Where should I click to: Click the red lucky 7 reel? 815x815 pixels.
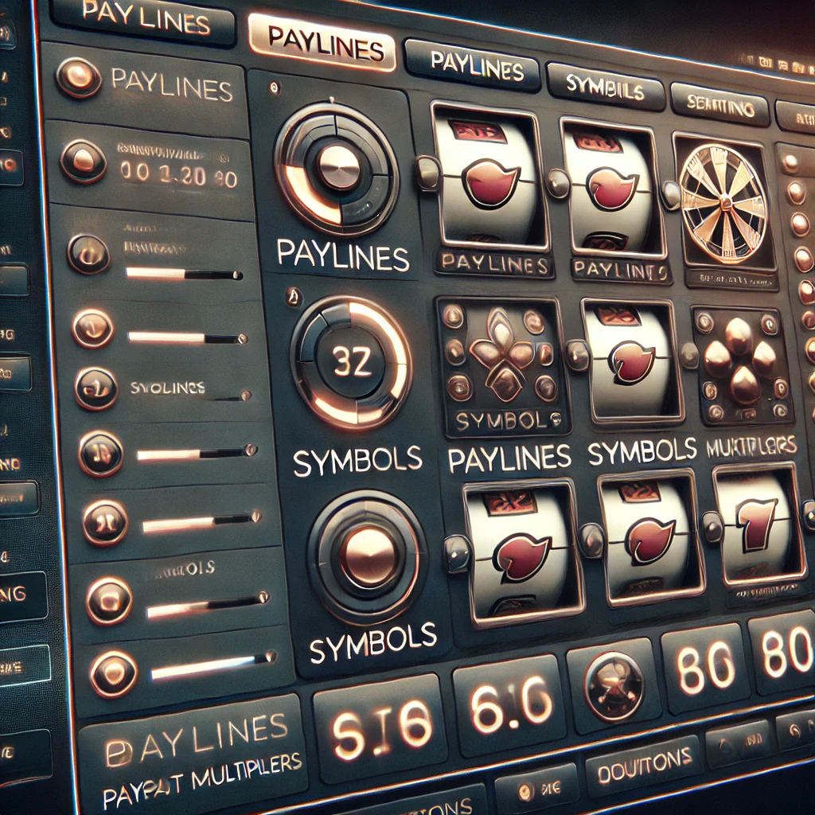[x=754, y=525]
